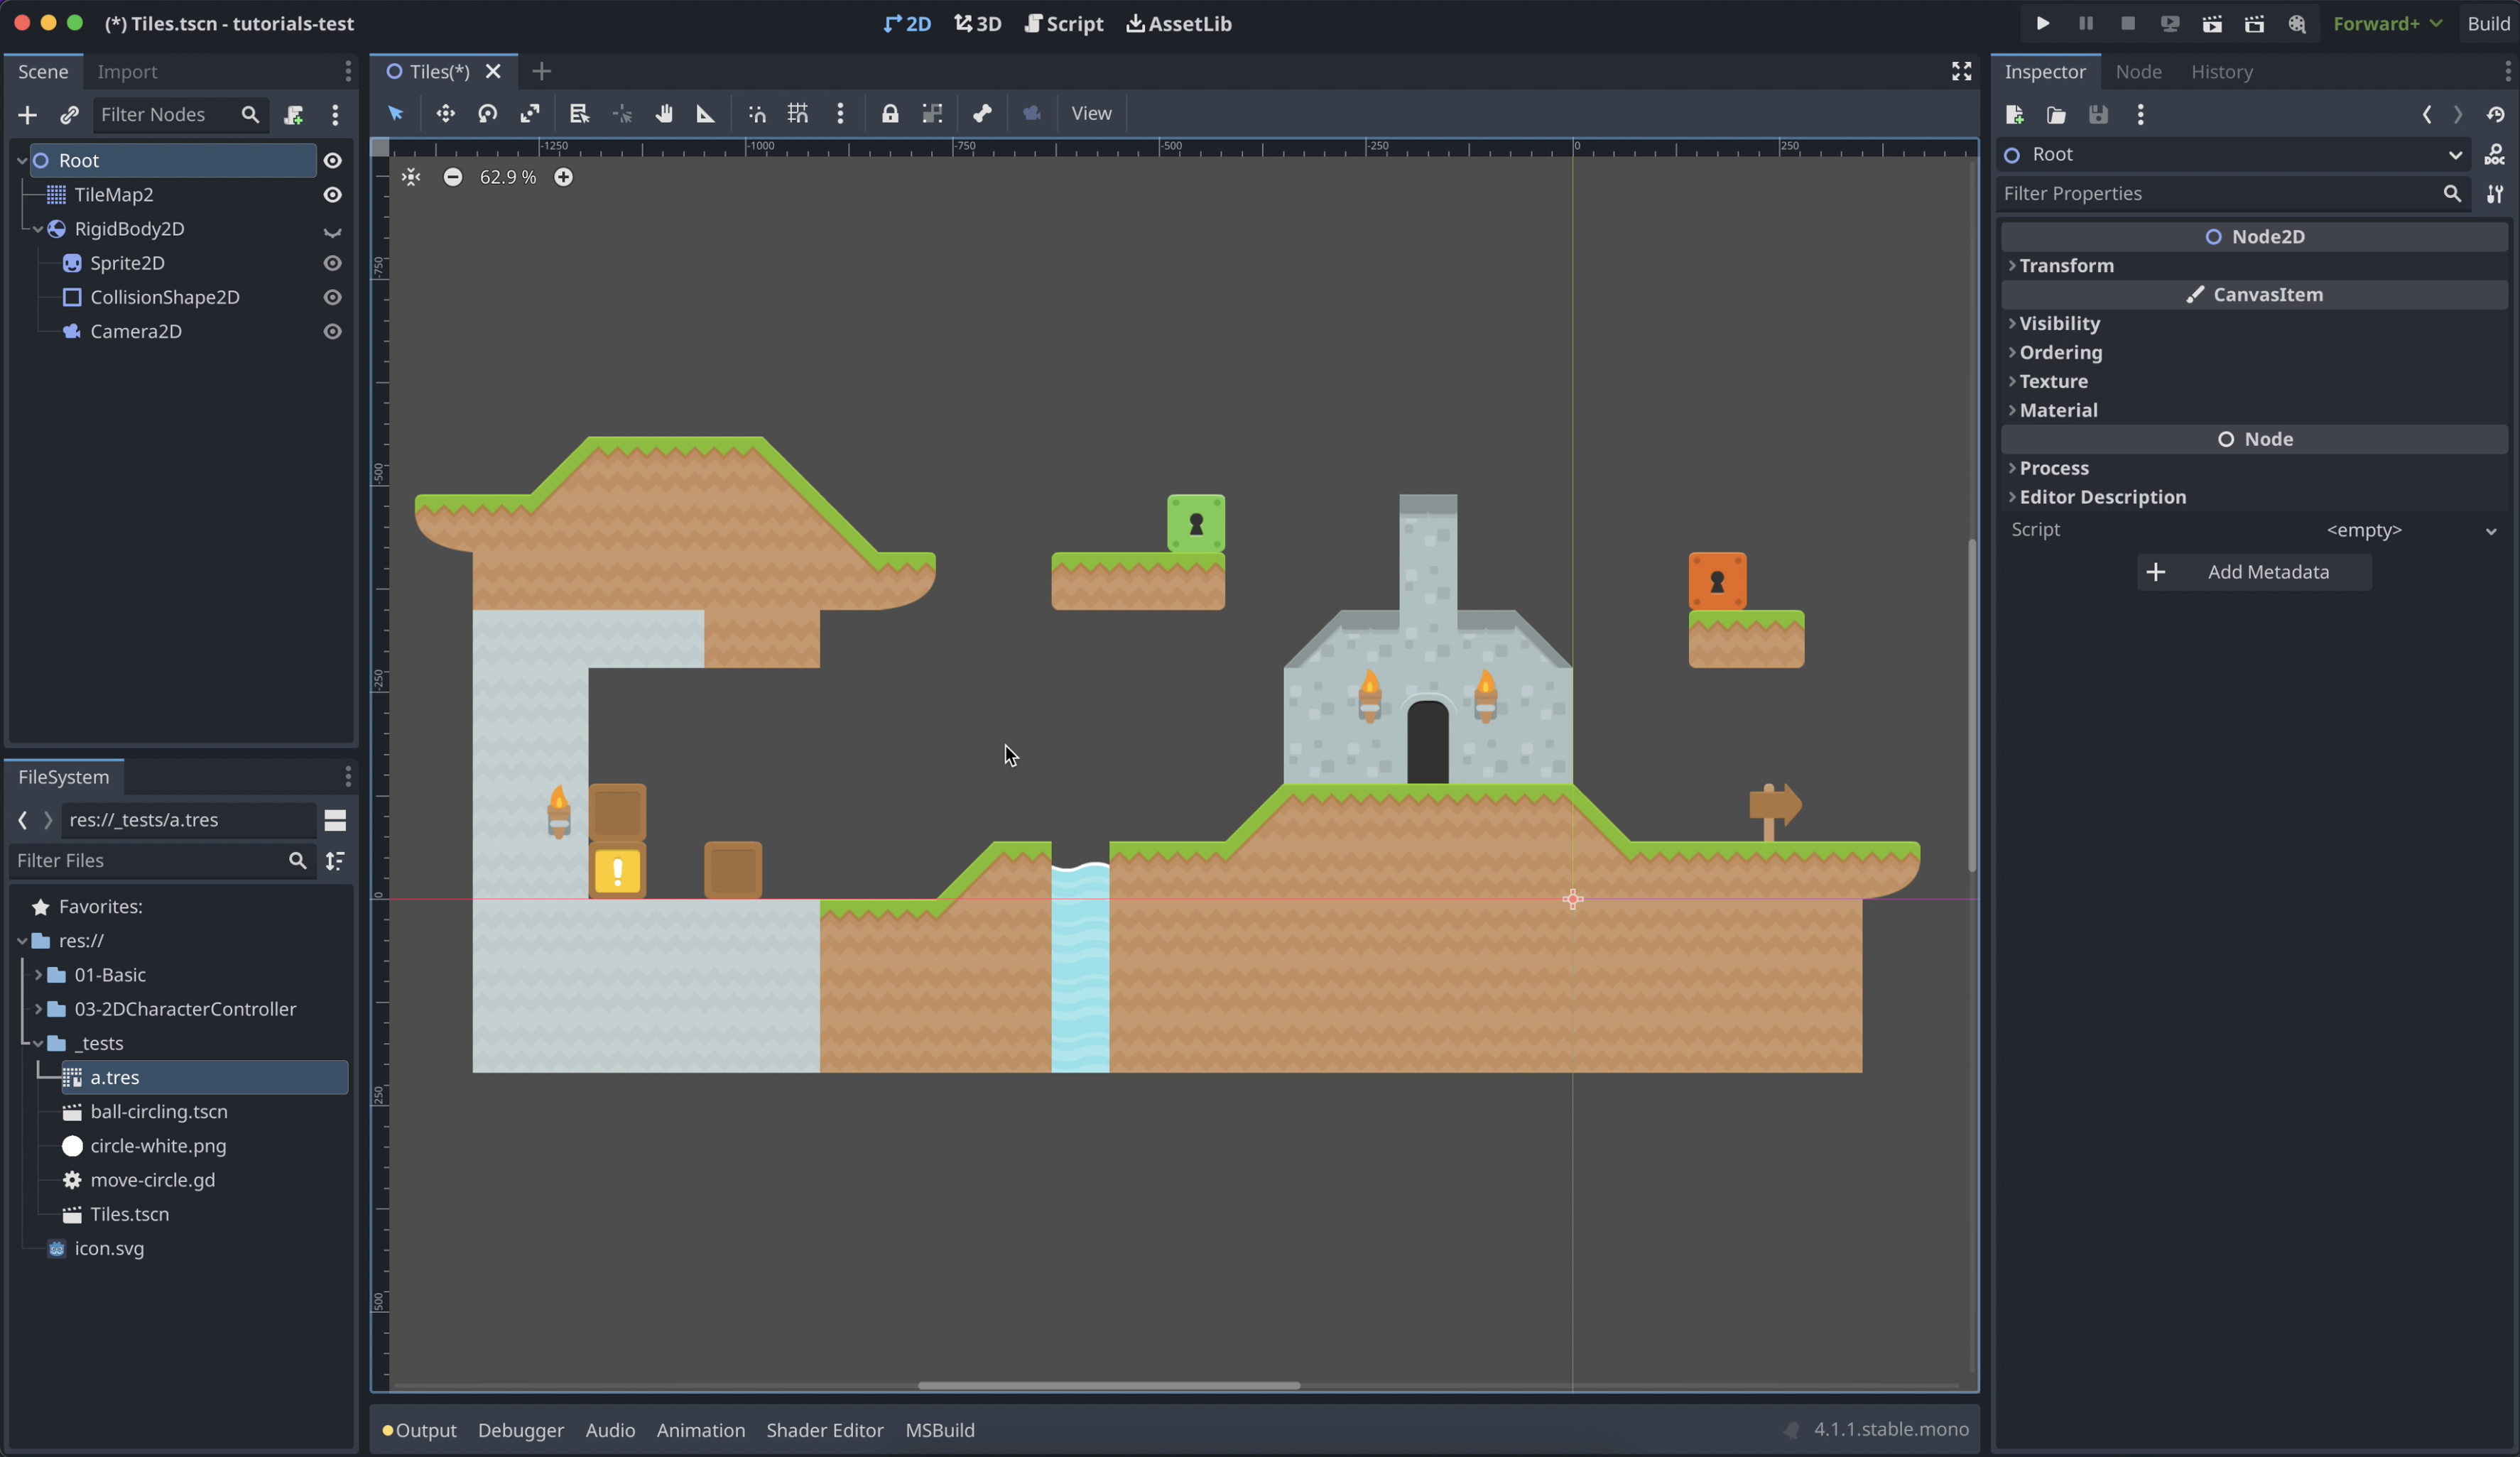Select the Ruler Mode tool
Image resolution: width=2520 pixels, height=1457 pixels.
click(706, 114)
